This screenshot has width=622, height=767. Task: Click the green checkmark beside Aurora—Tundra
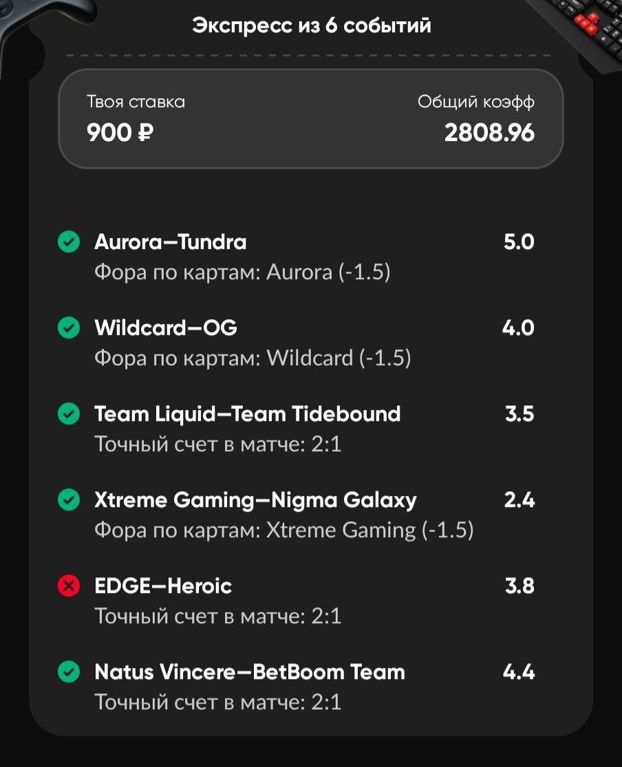pos(68,242)
